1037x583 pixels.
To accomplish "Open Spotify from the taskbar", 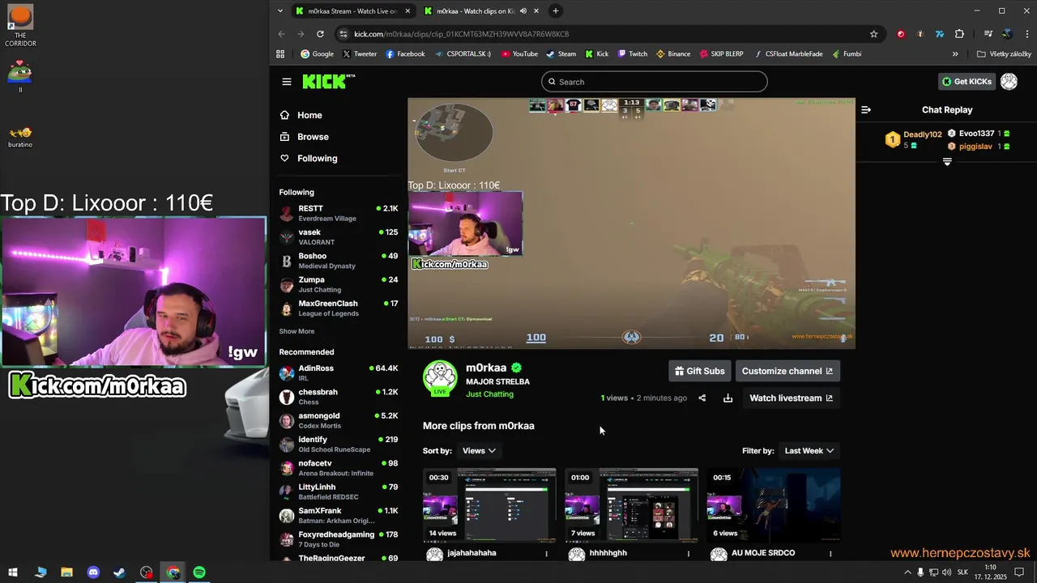I will coord(199,572).
